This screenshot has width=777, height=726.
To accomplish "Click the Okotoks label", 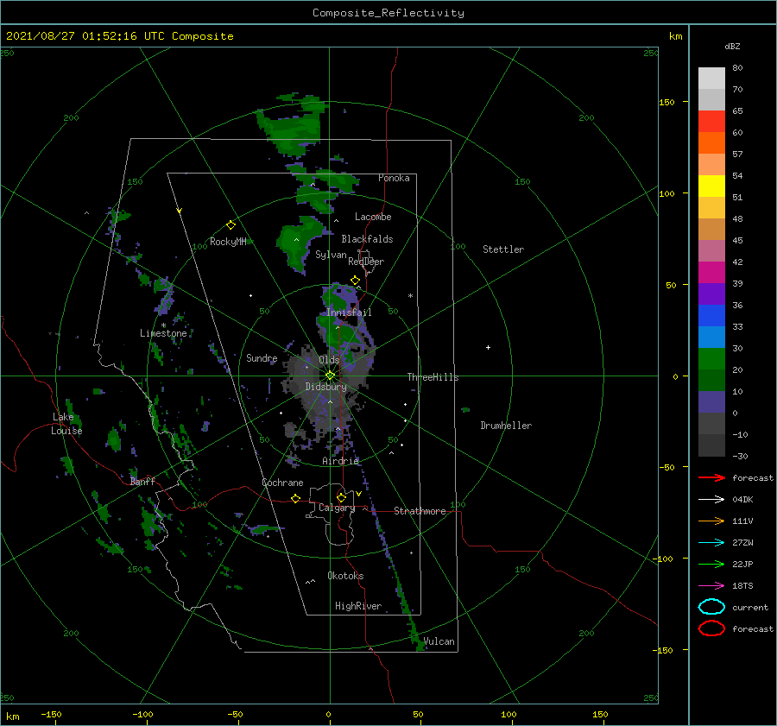I will [x=345, y=576].
